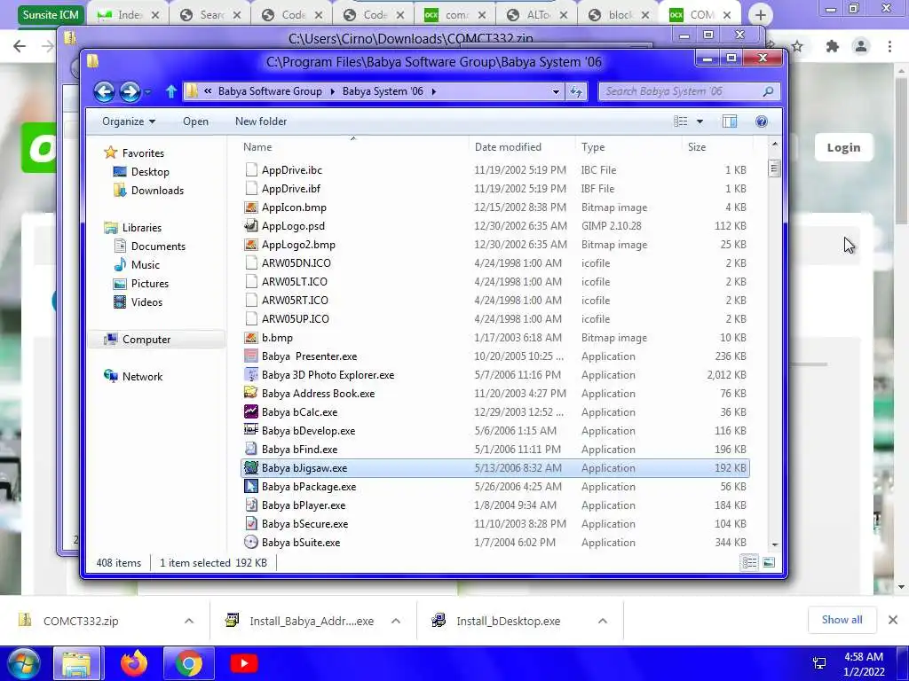Click the Babya bPackage.exe icon
This screenshot has height=681, width=909.
point(250,487)
